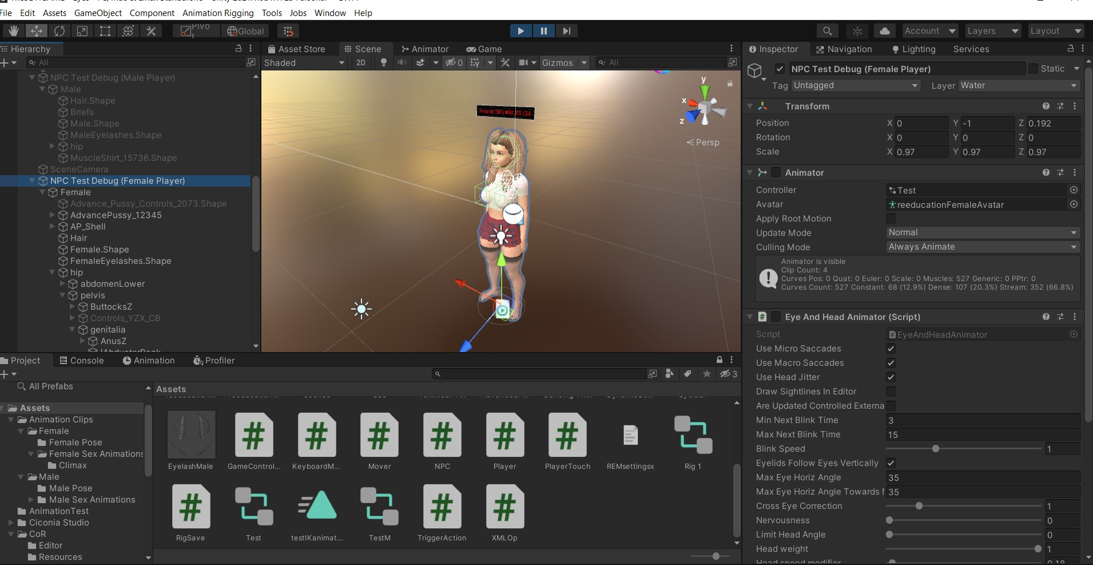The image size is (1093, 565).
Task: Open the Tag dropdown set to Untagged
Action: tap(856, 85)
